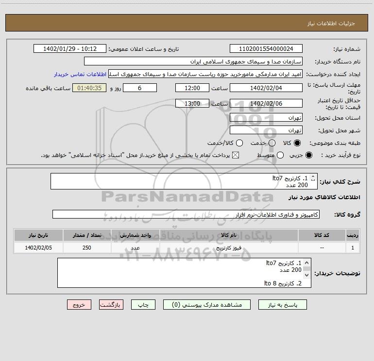374x361 pixels.
Task: Click the تاریخ نیاز column header
Action: pos(38,235)
